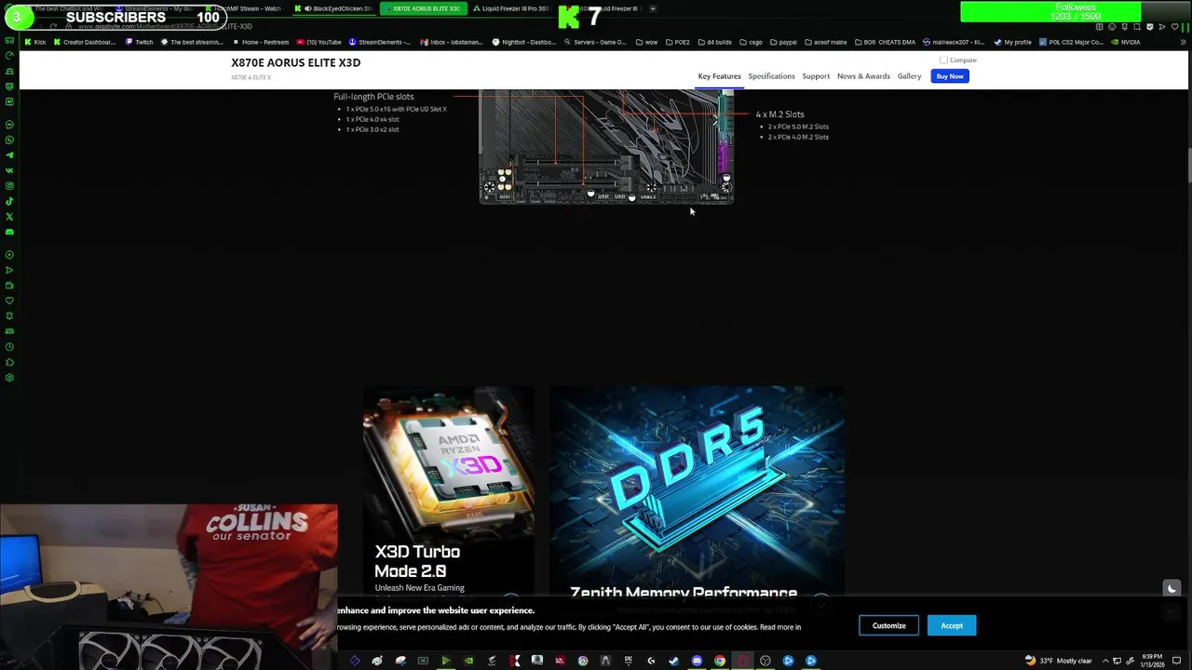Click the snapshot icon in the browser toolbar
Screen dimensions: 1192x670
tap(1137, 27)
